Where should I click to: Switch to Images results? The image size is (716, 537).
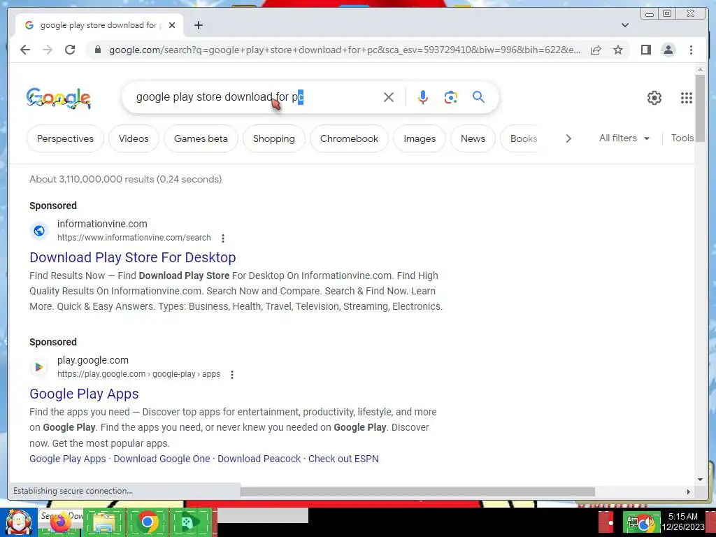(x=420, y=138)
